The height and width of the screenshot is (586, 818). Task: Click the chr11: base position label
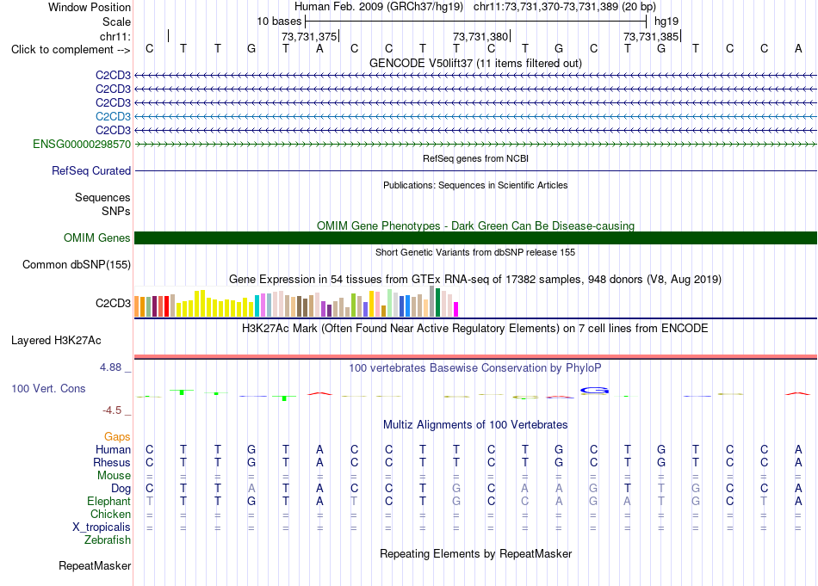tap(115, 36)
